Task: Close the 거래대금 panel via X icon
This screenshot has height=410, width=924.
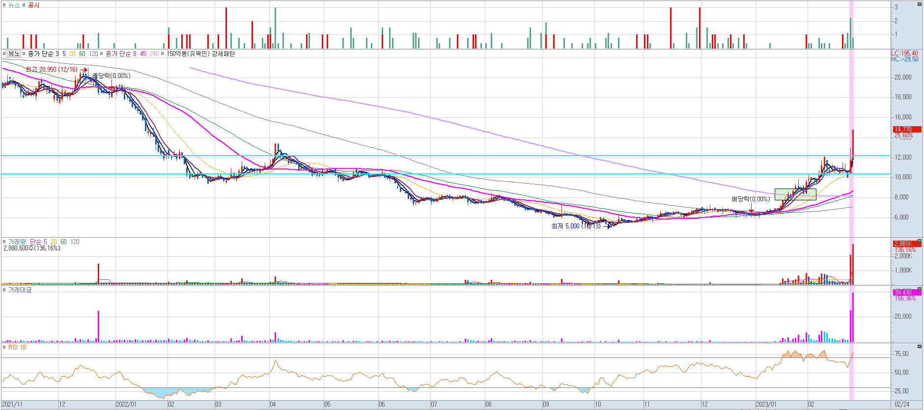Action: pyautogui.click(x=920, y=290)
